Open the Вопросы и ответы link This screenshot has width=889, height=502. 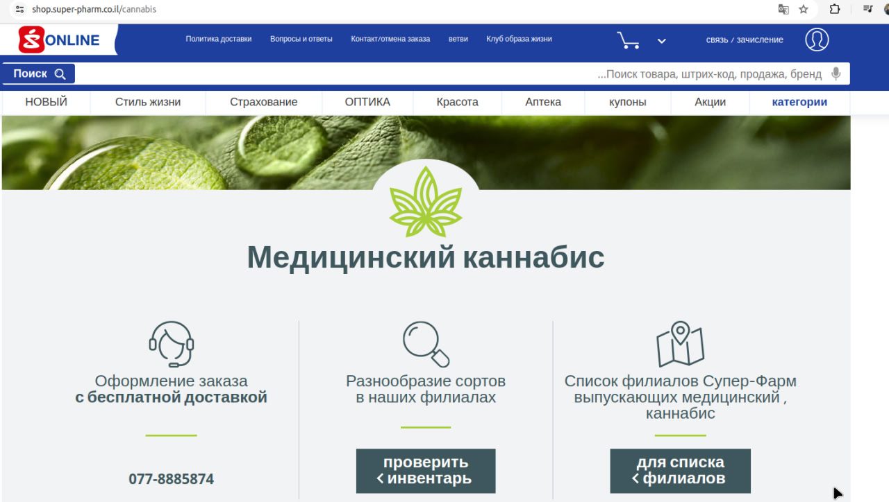pyautogui.click(x=301, y=39)
